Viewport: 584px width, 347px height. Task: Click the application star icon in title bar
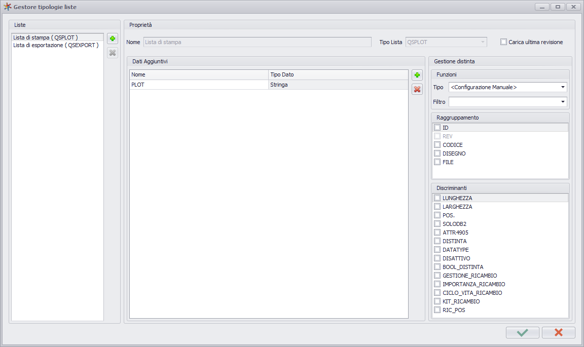pyautogui.click(x=8, y=7)
